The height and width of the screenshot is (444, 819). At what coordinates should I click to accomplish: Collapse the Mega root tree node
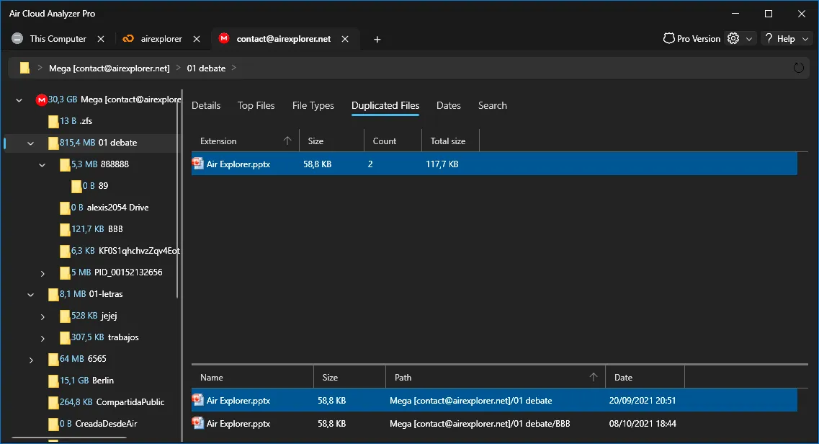[x=19, y=99]
